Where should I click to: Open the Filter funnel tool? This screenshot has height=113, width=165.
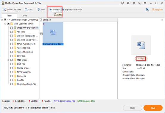[39, 10]
